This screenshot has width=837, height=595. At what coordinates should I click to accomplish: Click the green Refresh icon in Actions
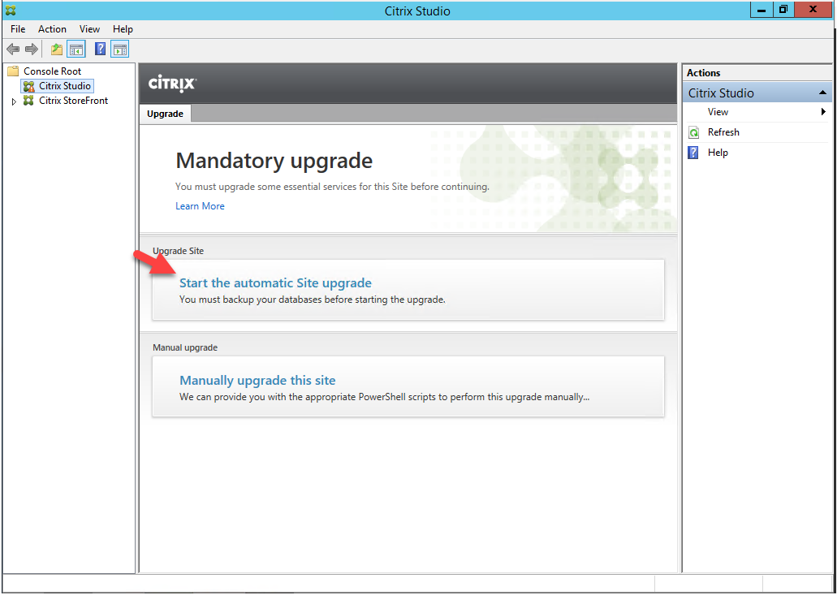pos(693,132)
